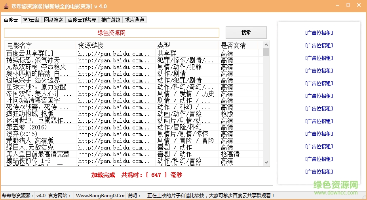367x200 pixels.
Task: Switch to the 百度云 tab
Action: [x=11, y=20]
